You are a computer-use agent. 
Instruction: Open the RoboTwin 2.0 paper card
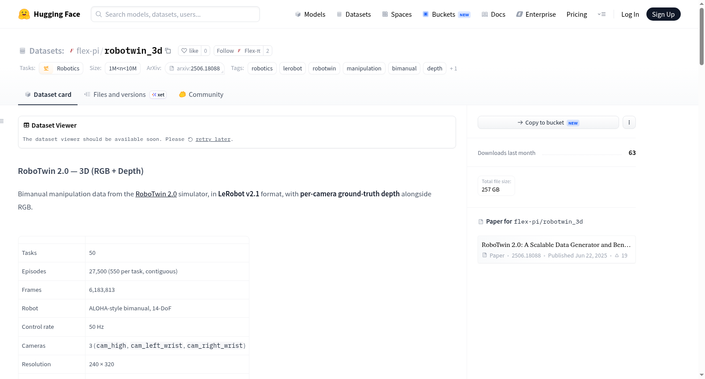[557, 250]
